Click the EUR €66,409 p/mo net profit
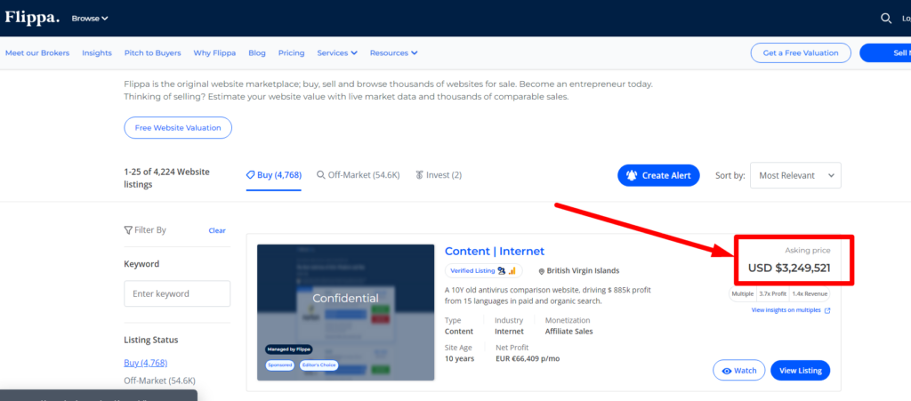The image size is (911, 401). [528, 358]
